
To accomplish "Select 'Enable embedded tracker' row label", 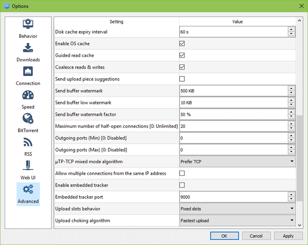I will [81, 185].
